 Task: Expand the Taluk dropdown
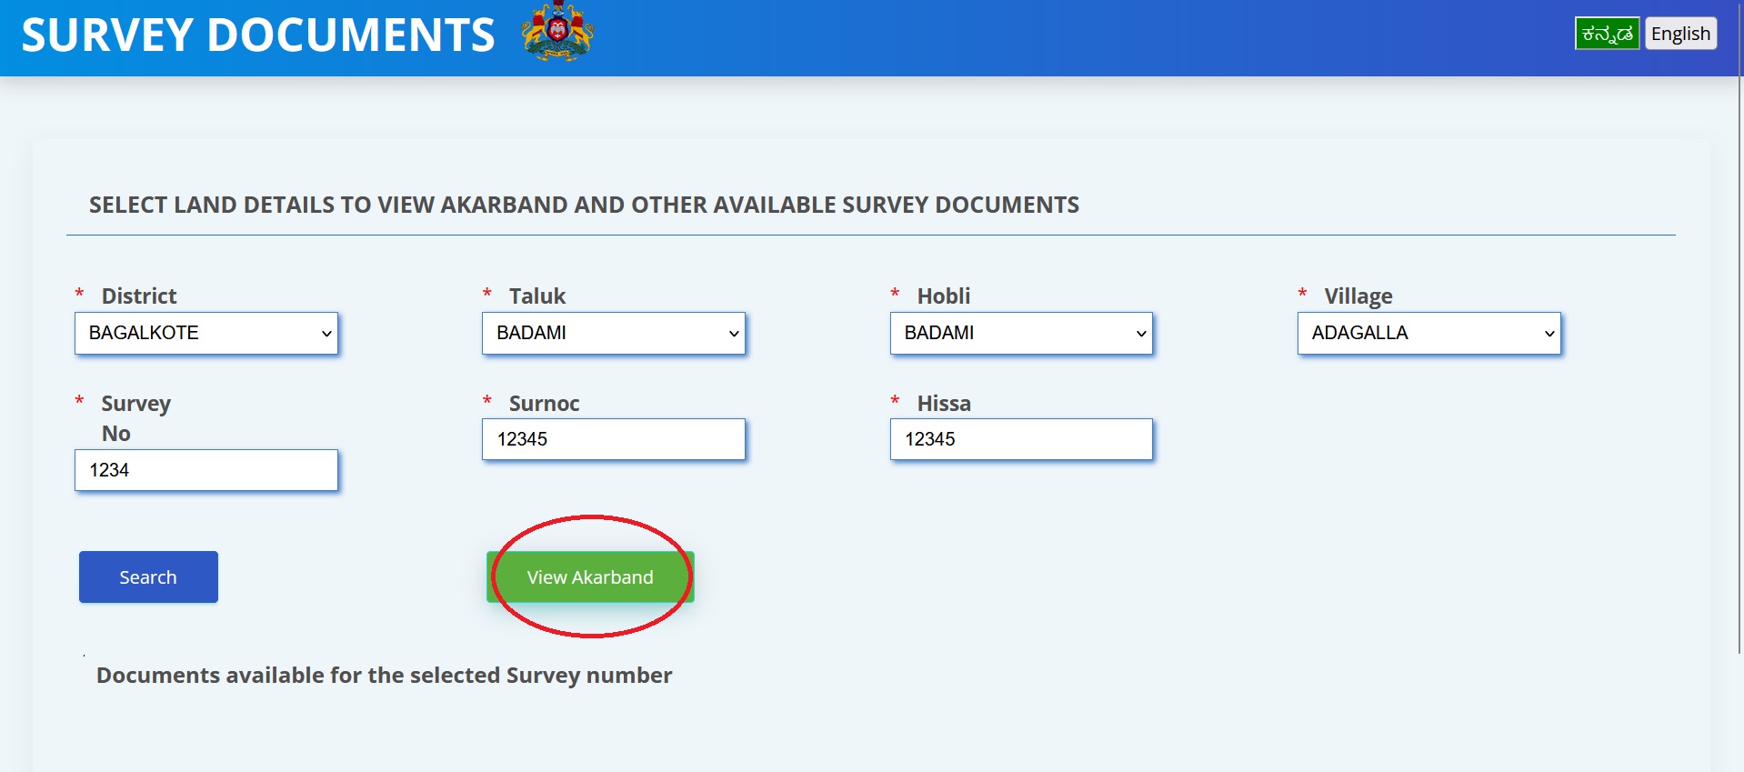coord(614,333)
